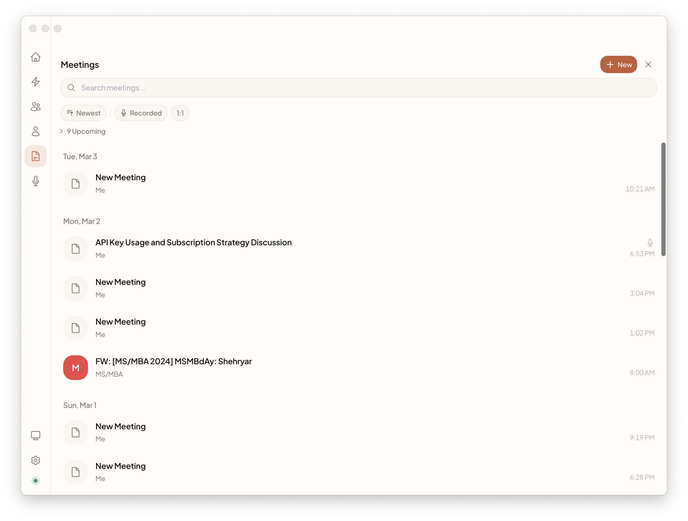Viewport: 688px width, 521px height.
Task: Open the settings gear icon
Action: [x=36, y=460]
